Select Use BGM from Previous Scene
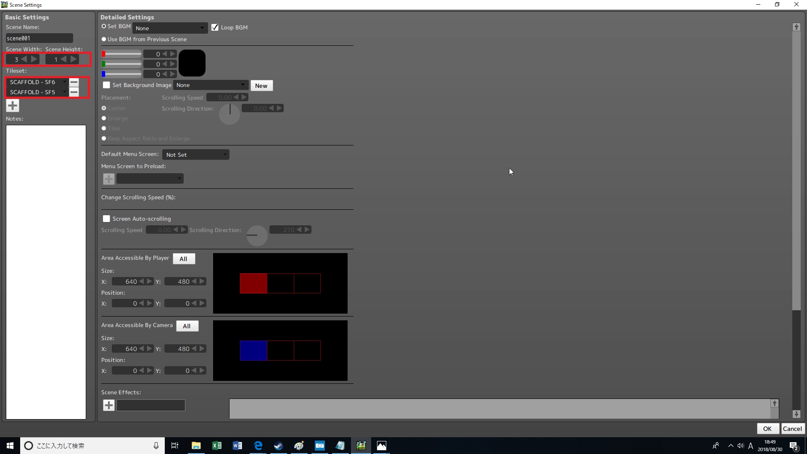 coord(104,39)
